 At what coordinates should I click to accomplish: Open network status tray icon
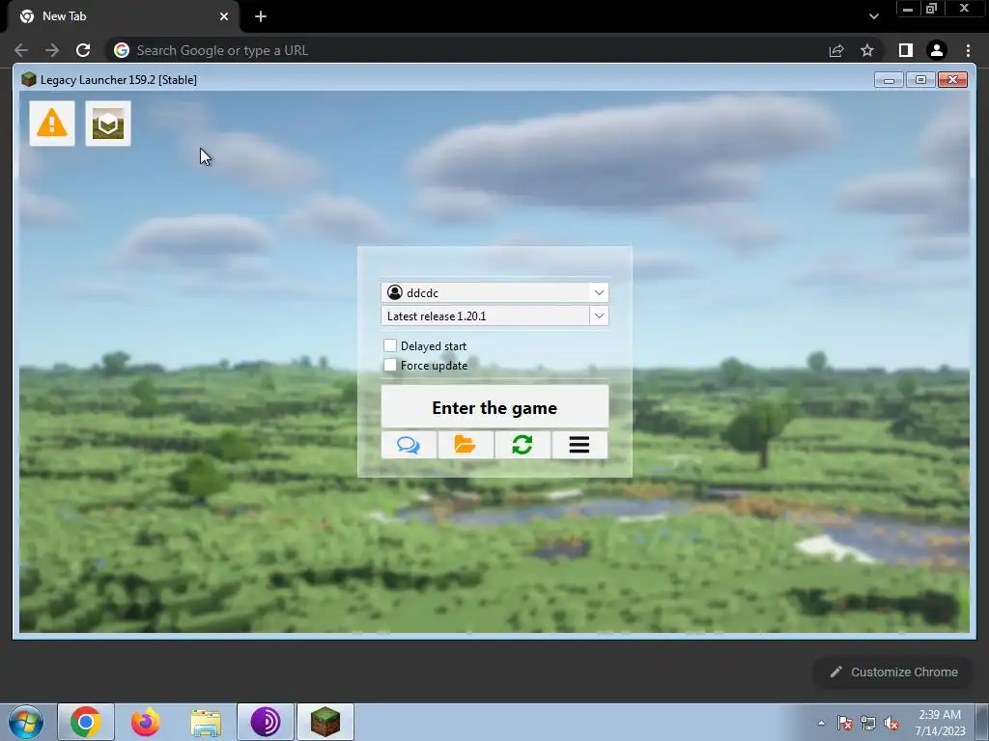(x=868, y=723)
